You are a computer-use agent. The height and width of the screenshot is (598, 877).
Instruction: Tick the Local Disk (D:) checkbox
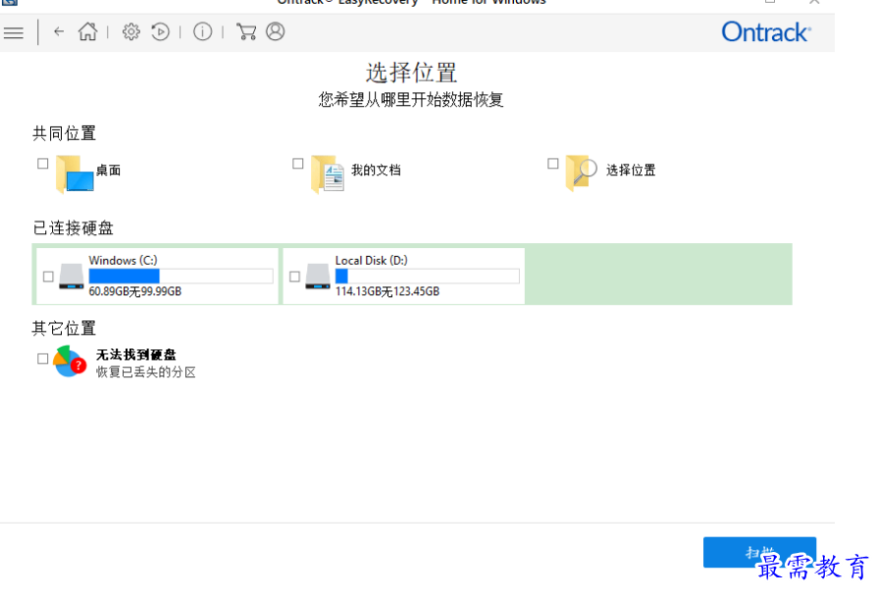coord(294,276)
